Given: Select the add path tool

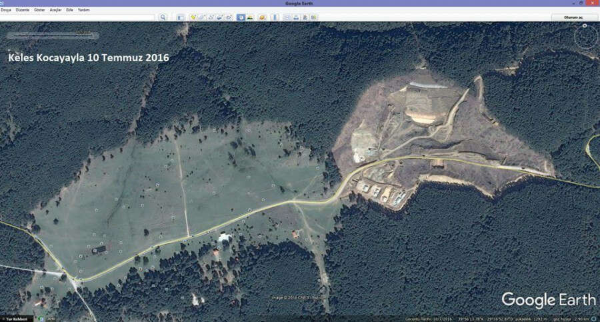Looking at the screenshot, I should [x=211, y=17].
